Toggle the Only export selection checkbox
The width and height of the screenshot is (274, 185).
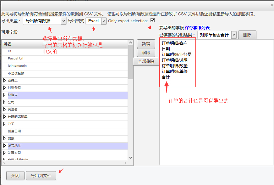pos(153,20)
